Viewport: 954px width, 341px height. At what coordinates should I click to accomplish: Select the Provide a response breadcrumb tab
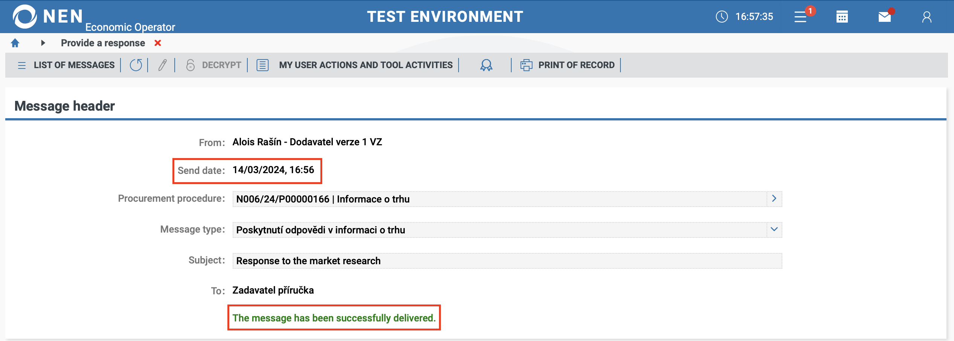pos(103,43)
